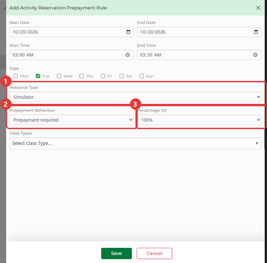Check the Wed day checkbox
267x263 pixels.
click(x=59, y=76)
